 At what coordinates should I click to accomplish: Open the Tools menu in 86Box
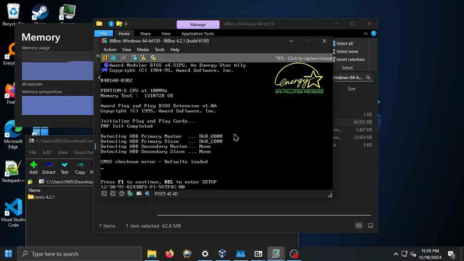point(159,50)
